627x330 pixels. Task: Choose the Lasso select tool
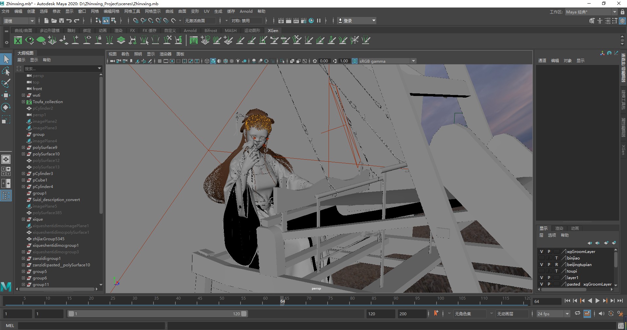pyautogui.click(x=6, y=71)
